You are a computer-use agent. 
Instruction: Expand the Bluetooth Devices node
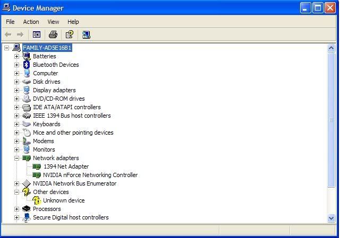tap(16, 65)
